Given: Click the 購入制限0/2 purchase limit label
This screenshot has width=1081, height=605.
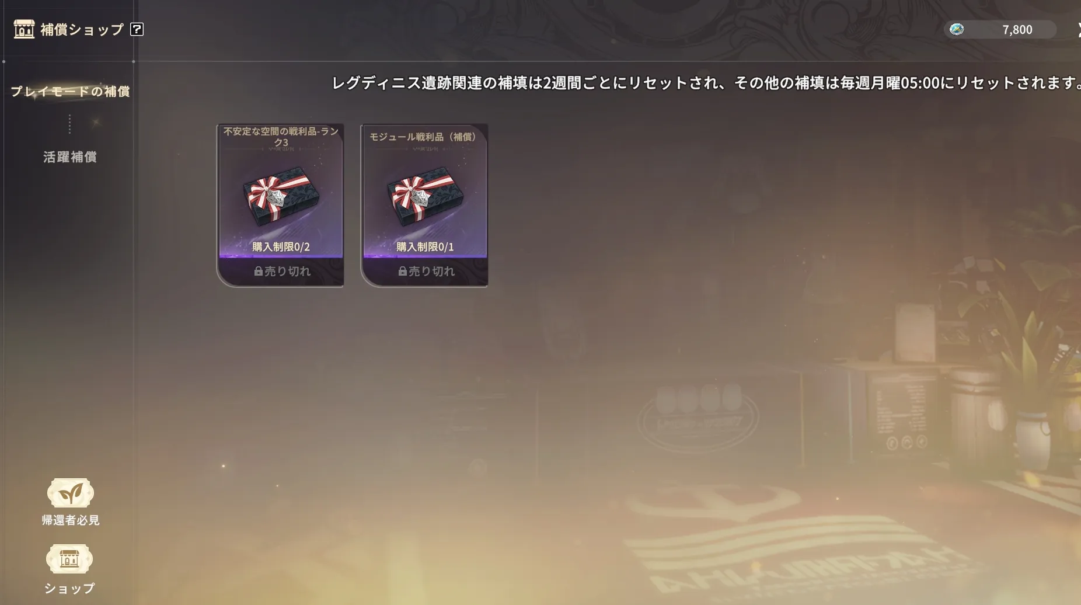Looking at the screenshot, I should (x=281, y=246).
